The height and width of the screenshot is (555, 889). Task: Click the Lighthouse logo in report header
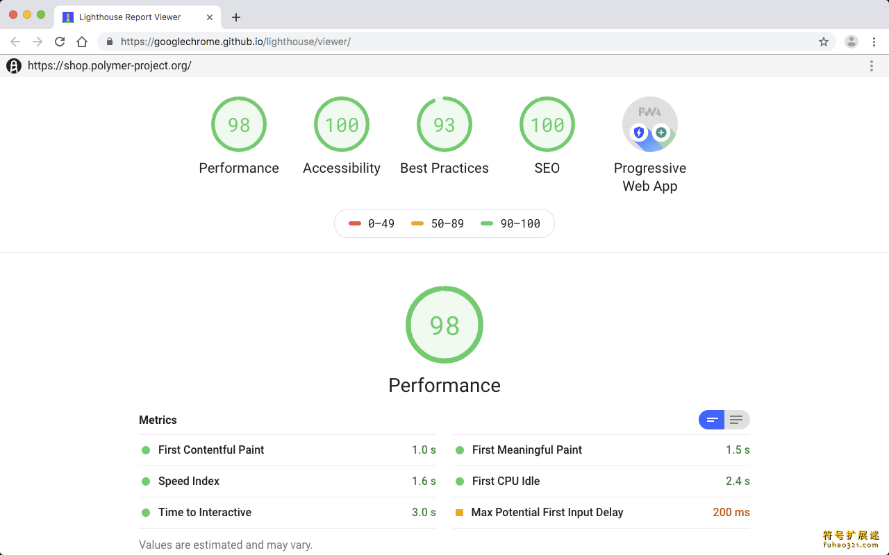(14, 66)
